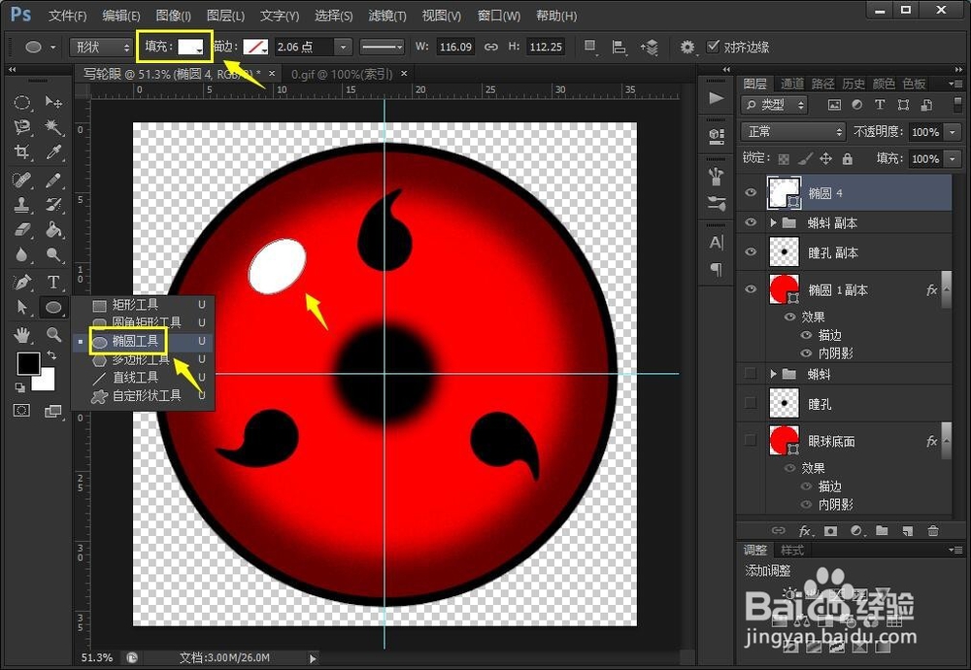Show the 瞳孔 layer
Viewport: 971px width, 670px height.
point(751,403)
